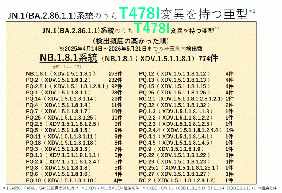
Task: Select the row 'PQ.2.2 (XDV.1.5.1.1.8.1.2.2)'
Action: [x=186, y=118]
